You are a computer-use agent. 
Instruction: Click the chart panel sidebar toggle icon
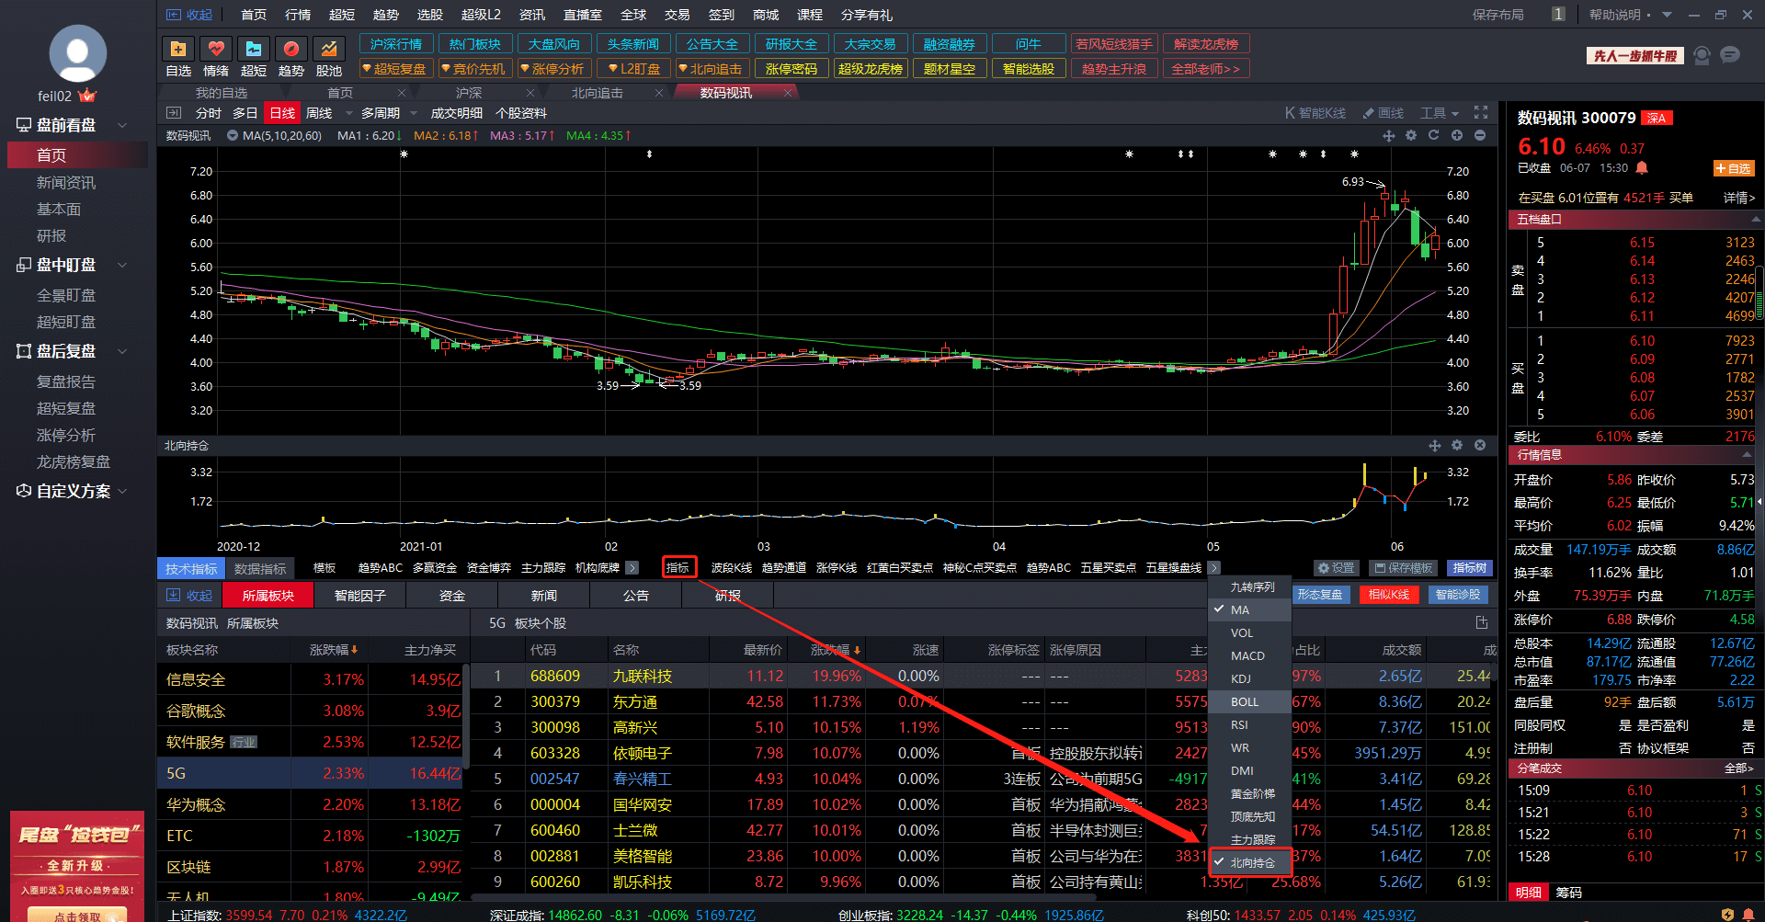174,113
